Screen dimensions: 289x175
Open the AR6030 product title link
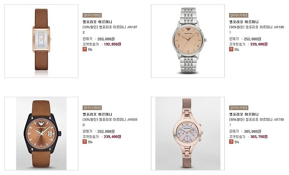click(110, 122)
